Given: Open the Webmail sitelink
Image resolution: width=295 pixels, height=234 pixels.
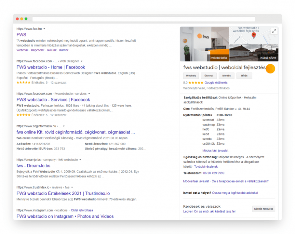Looking at the screenshot, I should click(x=22, y=50).
